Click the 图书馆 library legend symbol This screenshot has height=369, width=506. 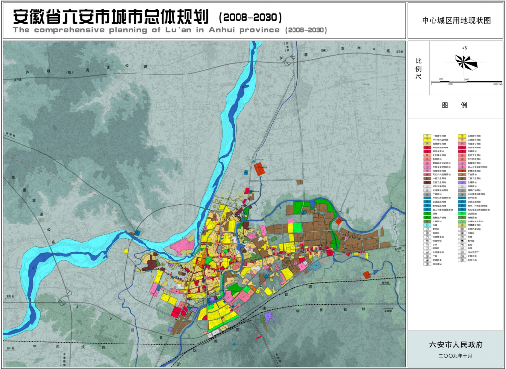pos(462,241)
